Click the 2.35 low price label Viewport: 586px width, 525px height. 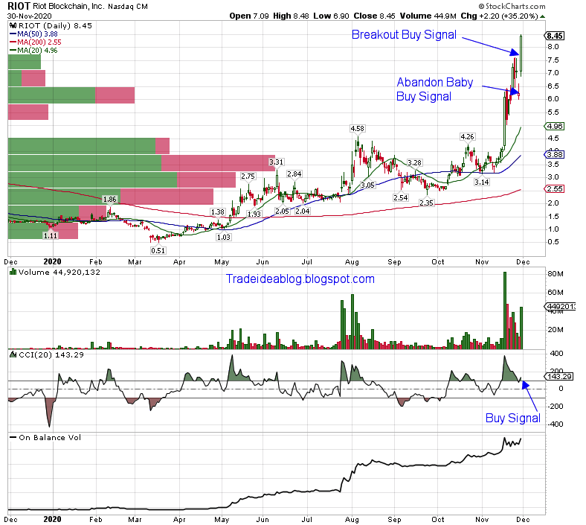pyautogui.click(x=426, y=203)
